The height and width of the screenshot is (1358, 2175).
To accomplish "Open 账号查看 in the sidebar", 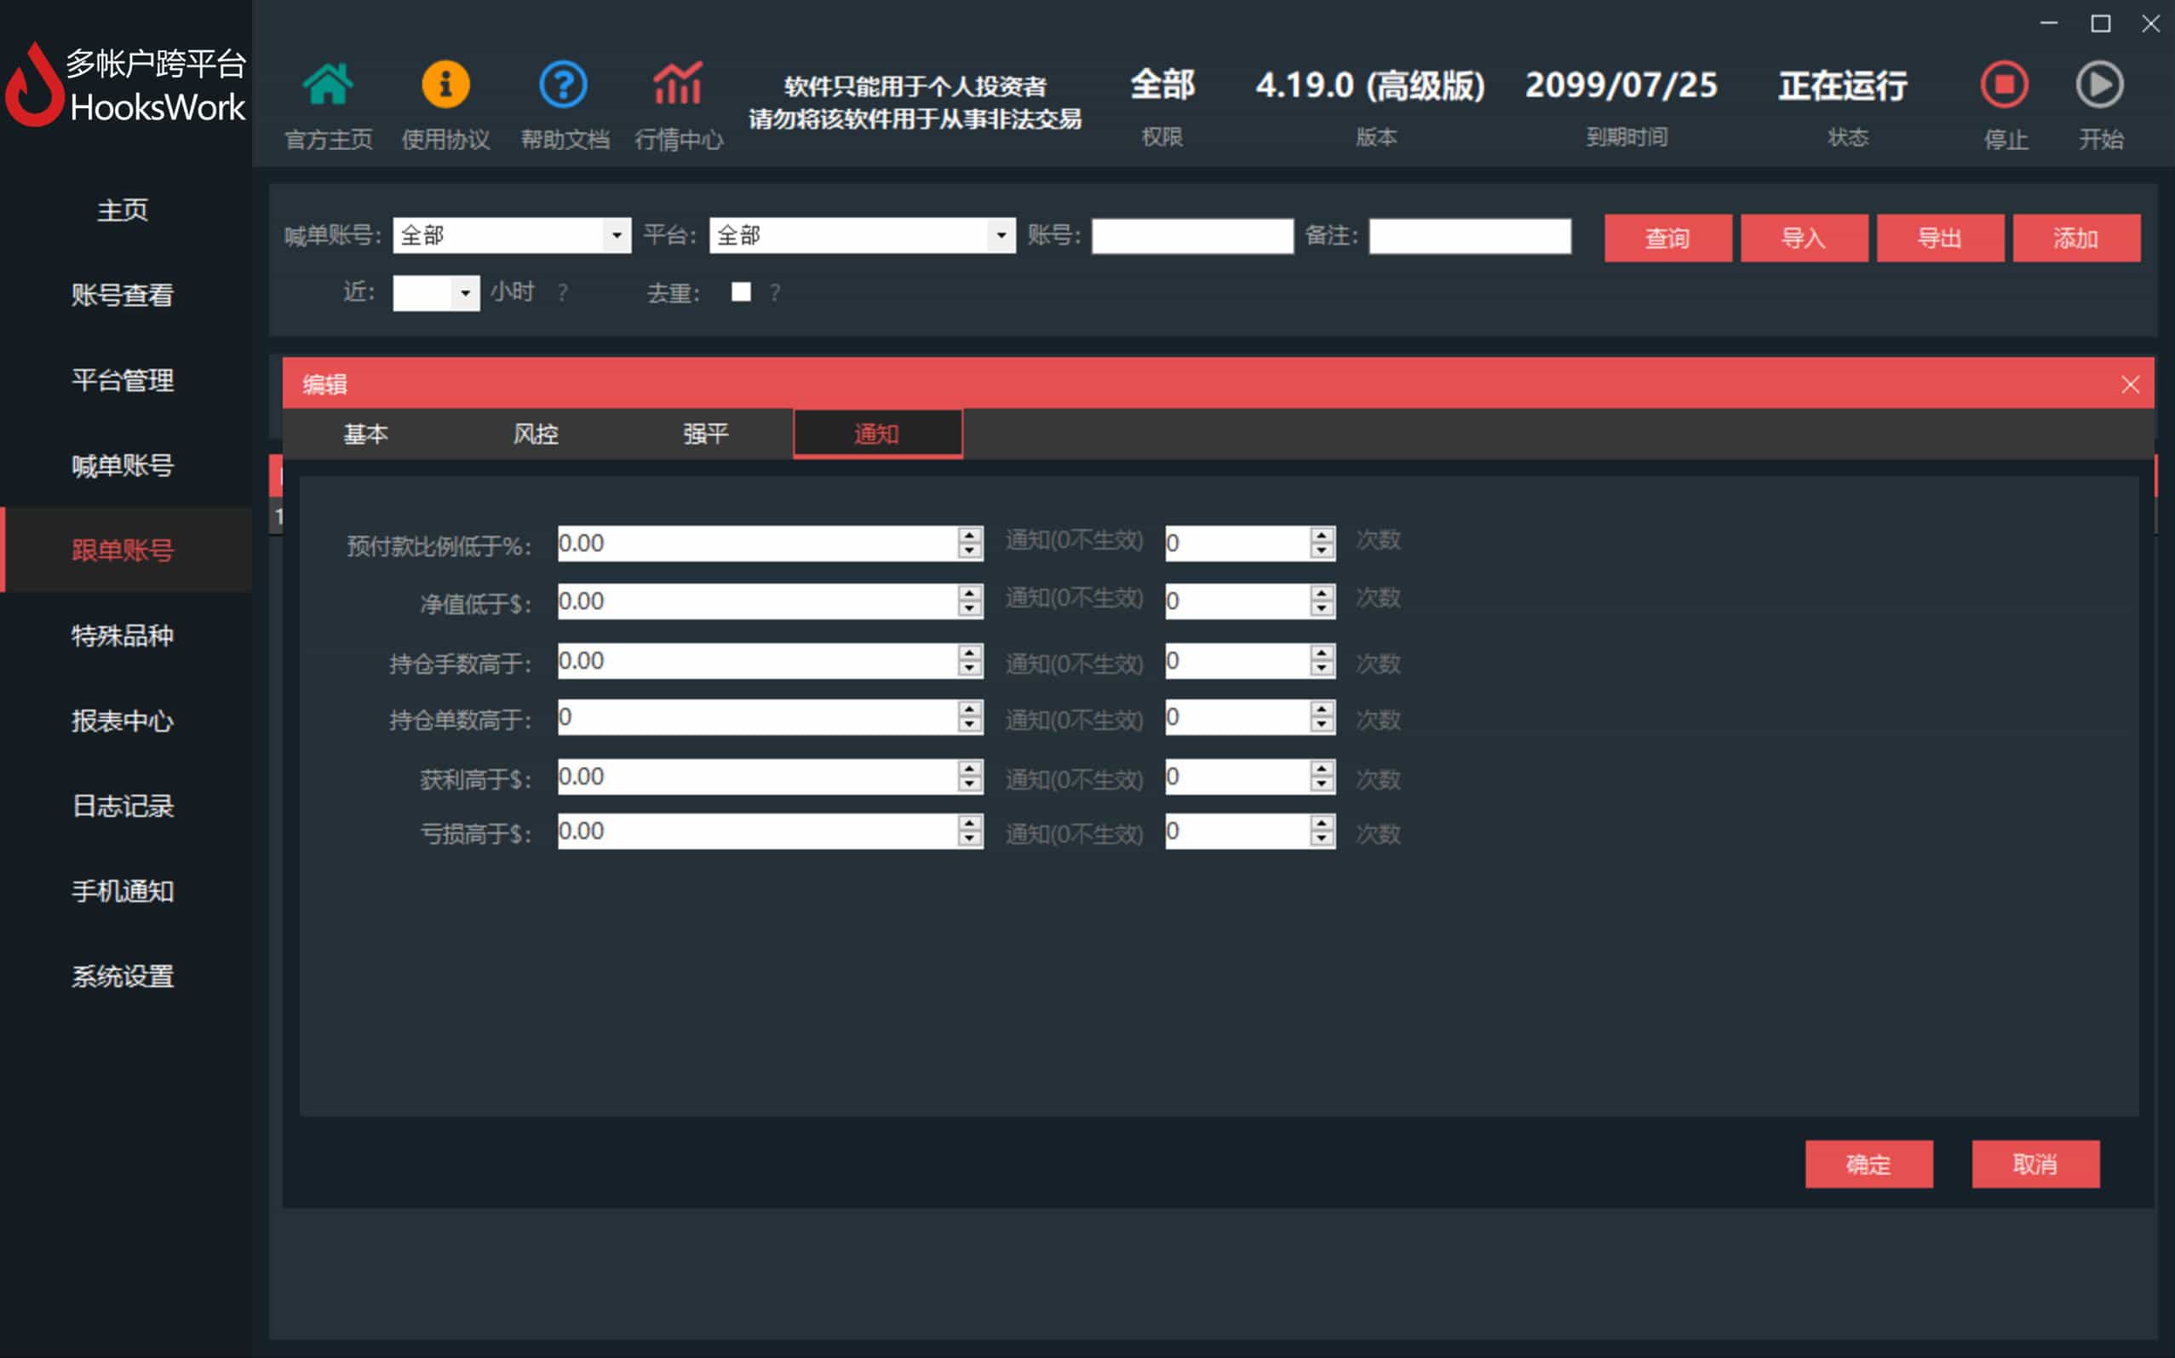I will (x=123, y=295).
